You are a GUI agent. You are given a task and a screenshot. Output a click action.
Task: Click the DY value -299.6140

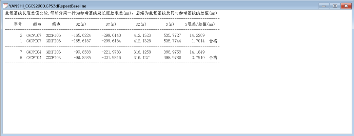111,36
